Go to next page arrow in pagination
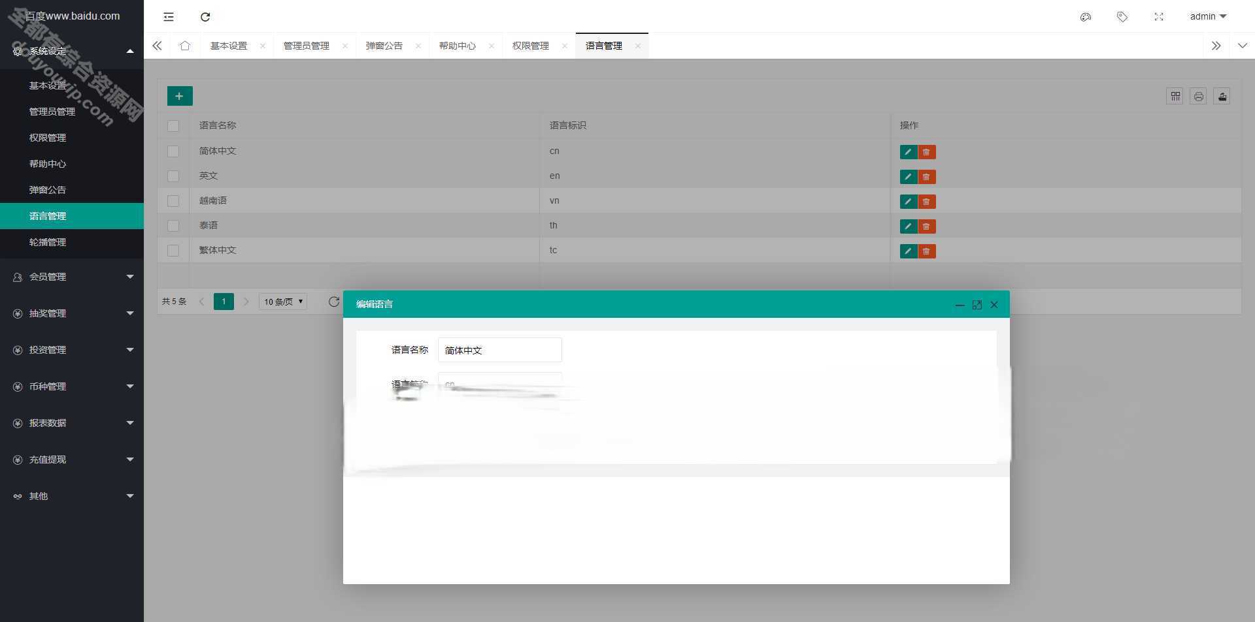The image size is (1255, 622). pos(246,302)
